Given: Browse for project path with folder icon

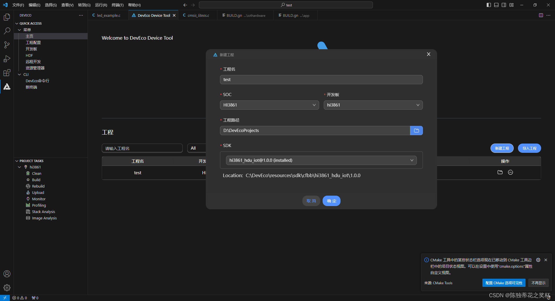Looking at the screenshot, I should click(x=416, y=131).
